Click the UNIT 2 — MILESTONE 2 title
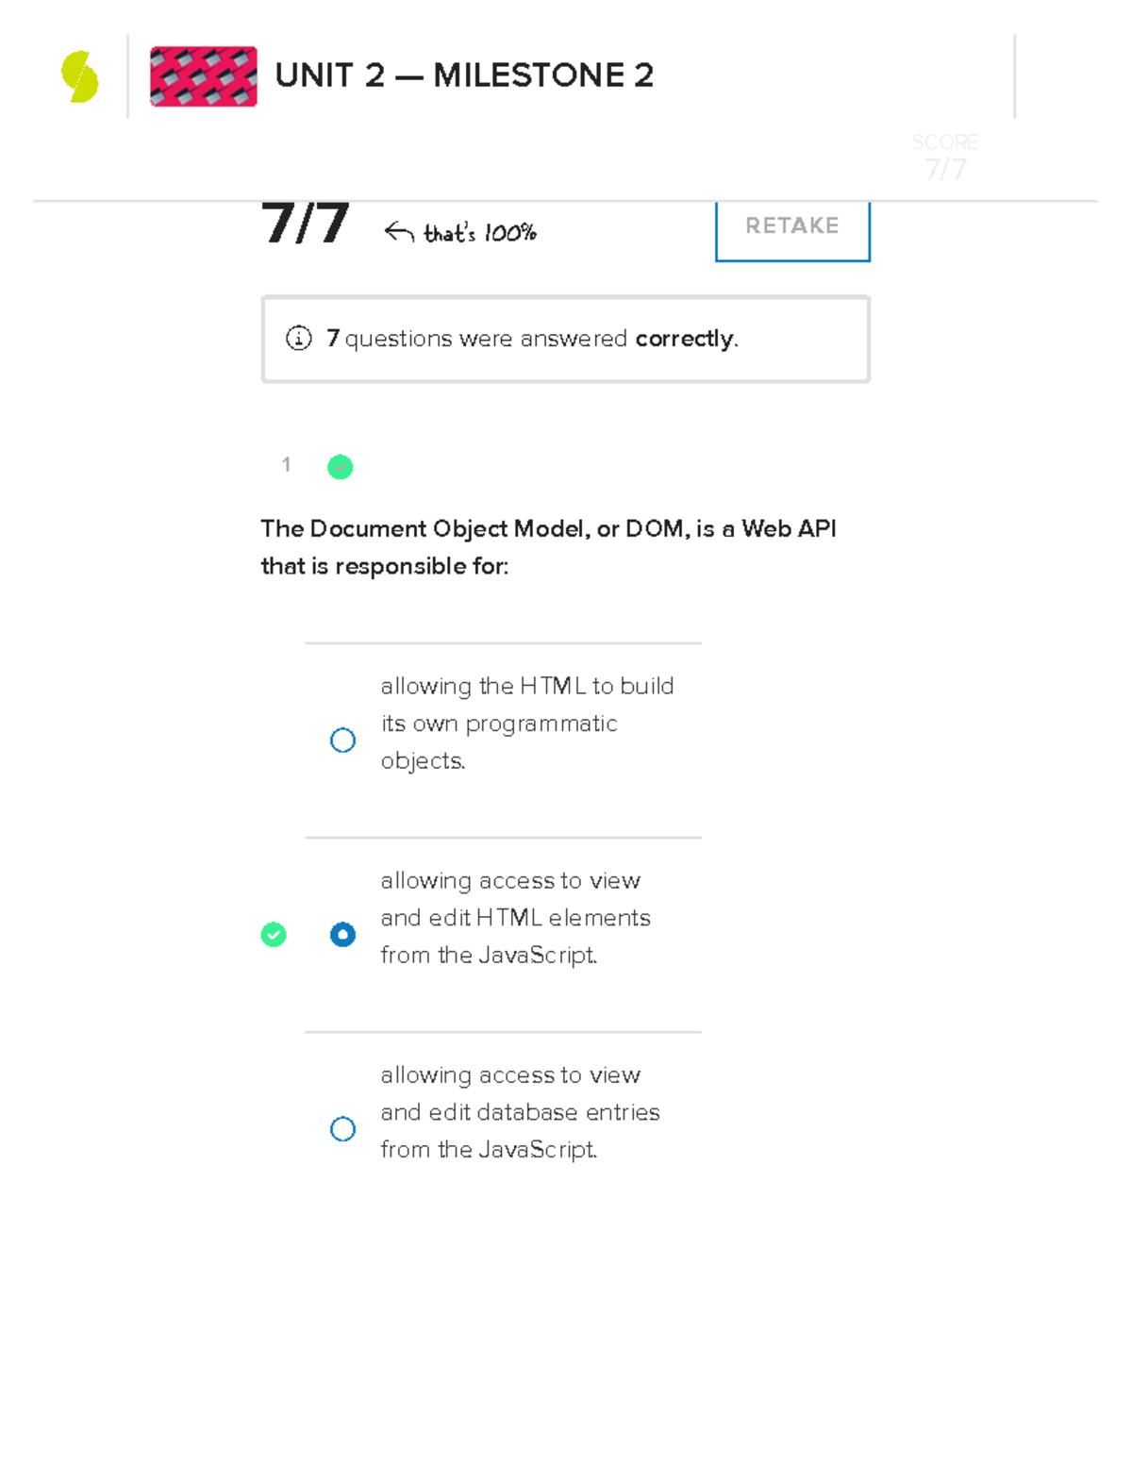Screen dimensions: 1132x1465 [x=464, y=76]
